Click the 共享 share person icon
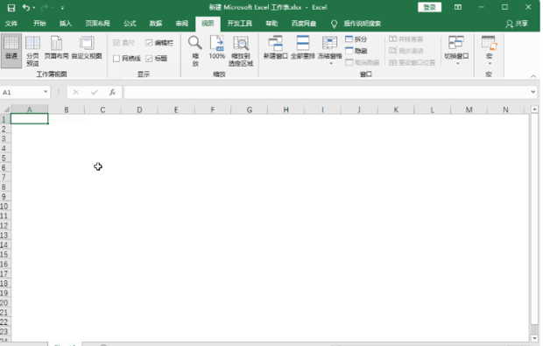The height and width of the screenshot is (346, 543). point(509,24)
